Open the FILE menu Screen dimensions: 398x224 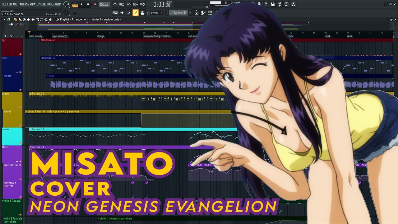tap(4, 4)
